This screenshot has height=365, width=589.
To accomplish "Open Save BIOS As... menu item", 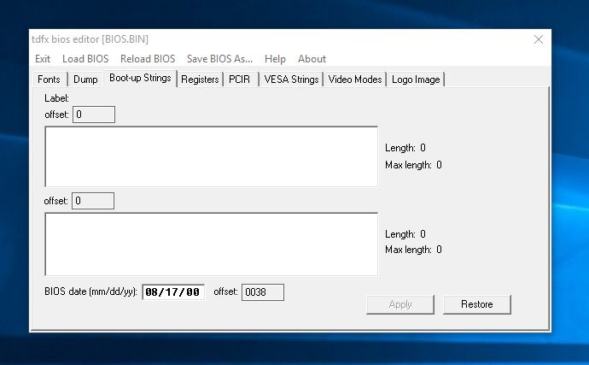I will point(219,59).
